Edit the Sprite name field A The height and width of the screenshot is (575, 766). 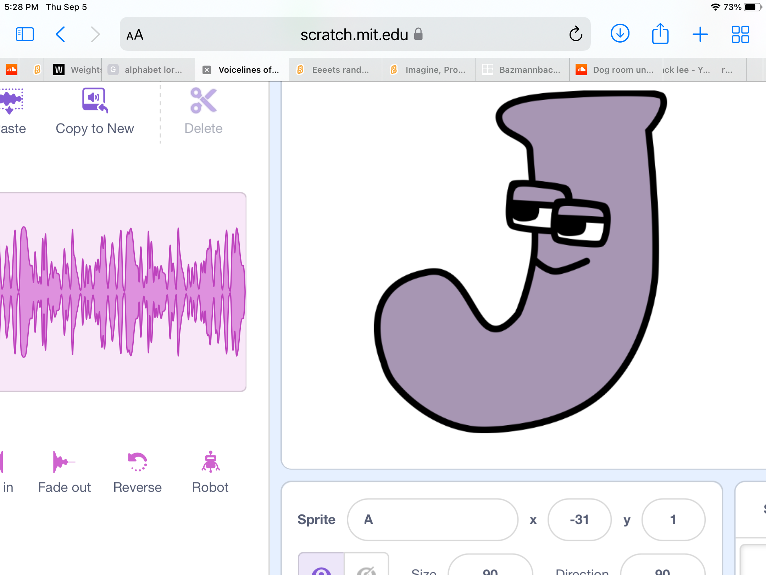[x=433, y=520]
